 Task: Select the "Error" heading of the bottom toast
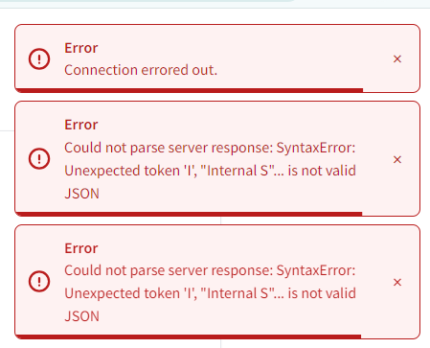pyautogui.click(x=81, y=248)
